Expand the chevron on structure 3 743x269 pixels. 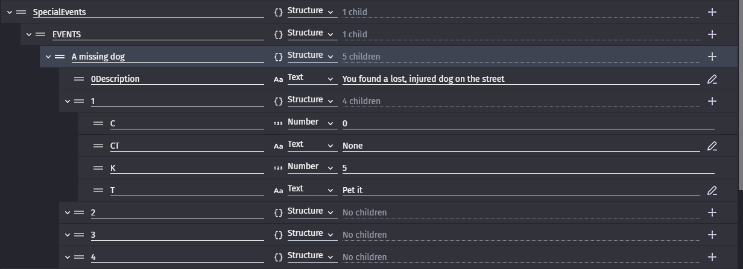click(x=68, y=235)
